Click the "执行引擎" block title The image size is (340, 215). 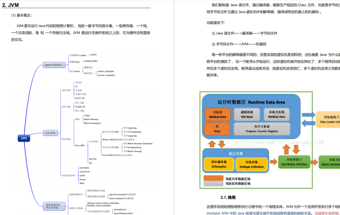pos(236,154)
